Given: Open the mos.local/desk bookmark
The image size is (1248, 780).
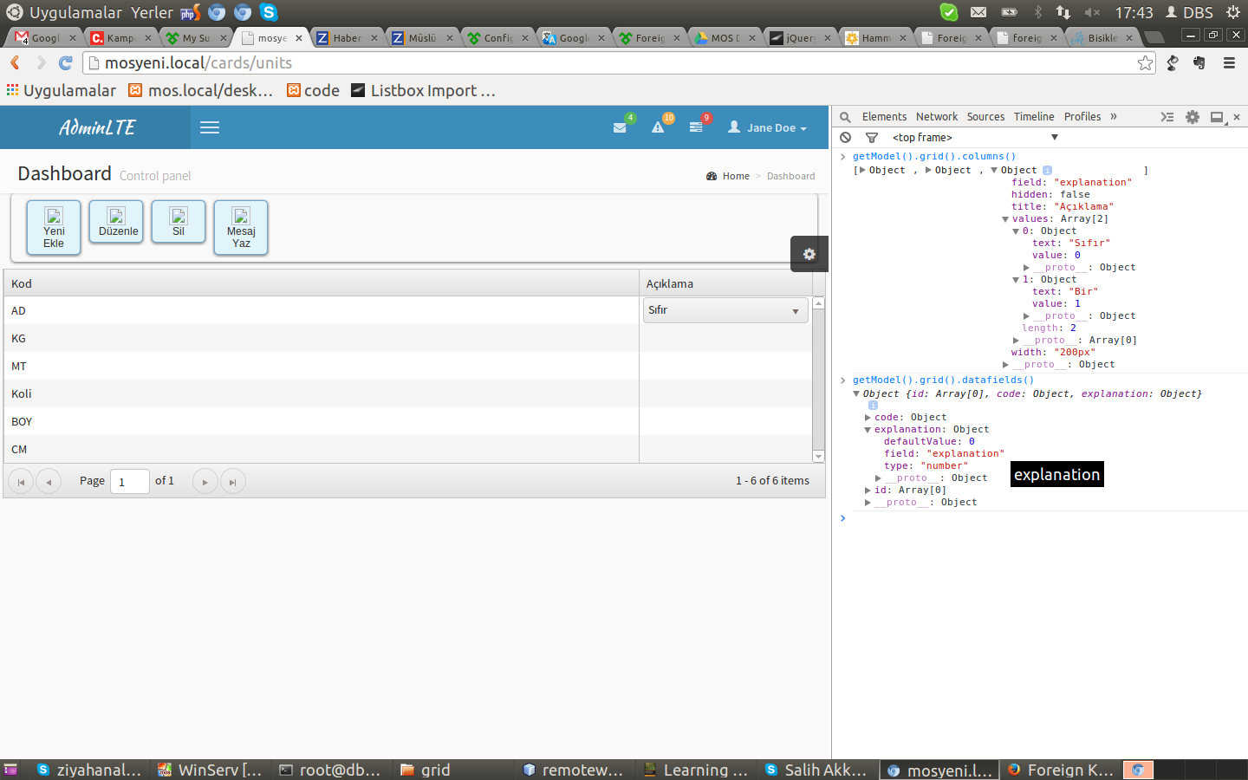Looking at the screenshot, I should click(x=201, y=91).
